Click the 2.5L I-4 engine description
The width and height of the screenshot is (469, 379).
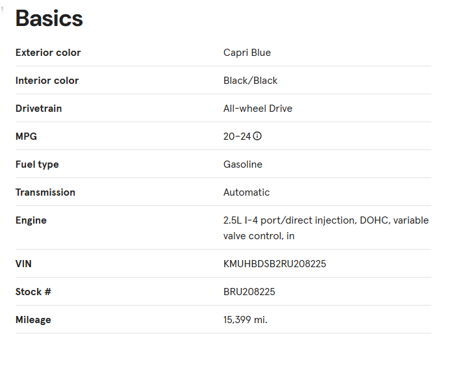pos(325,228)
